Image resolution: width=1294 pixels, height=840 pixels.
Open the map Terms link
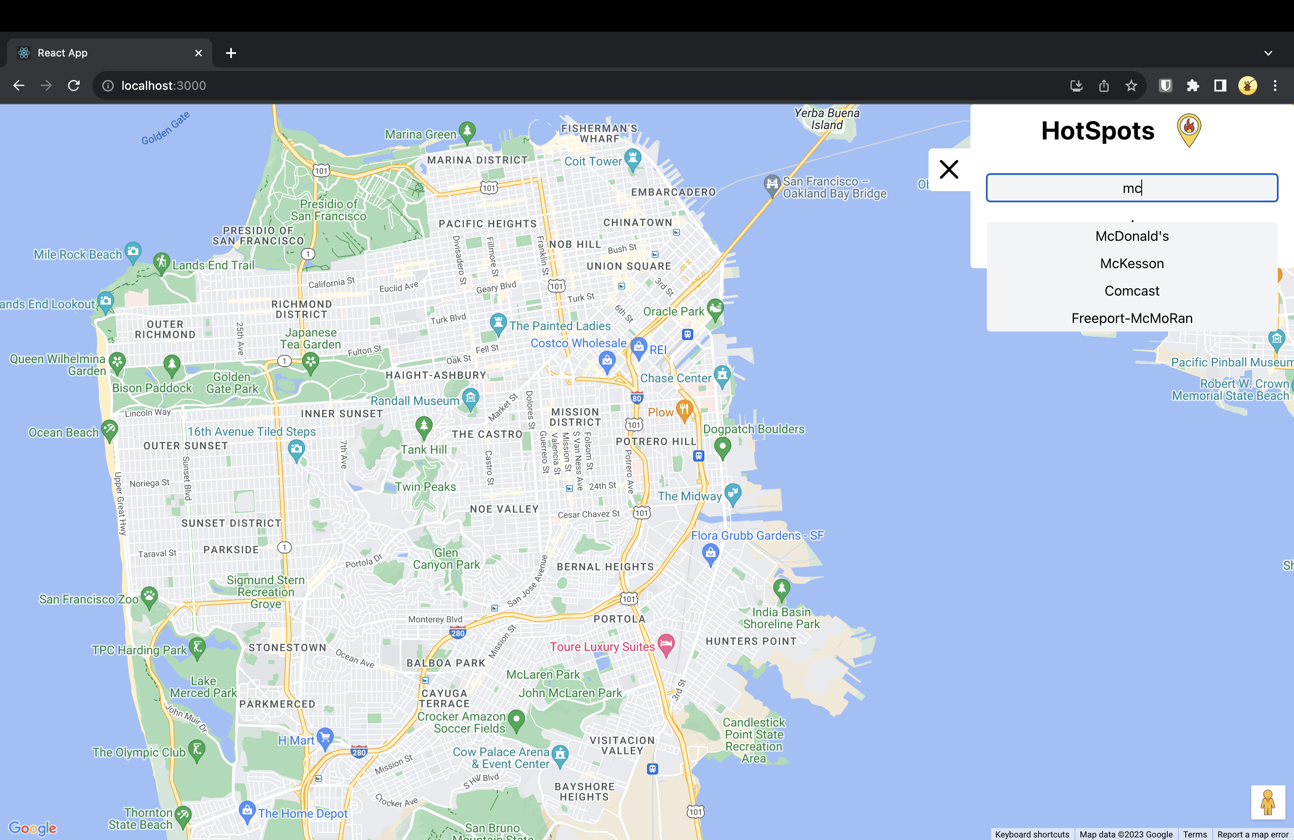coord(1194,834)
